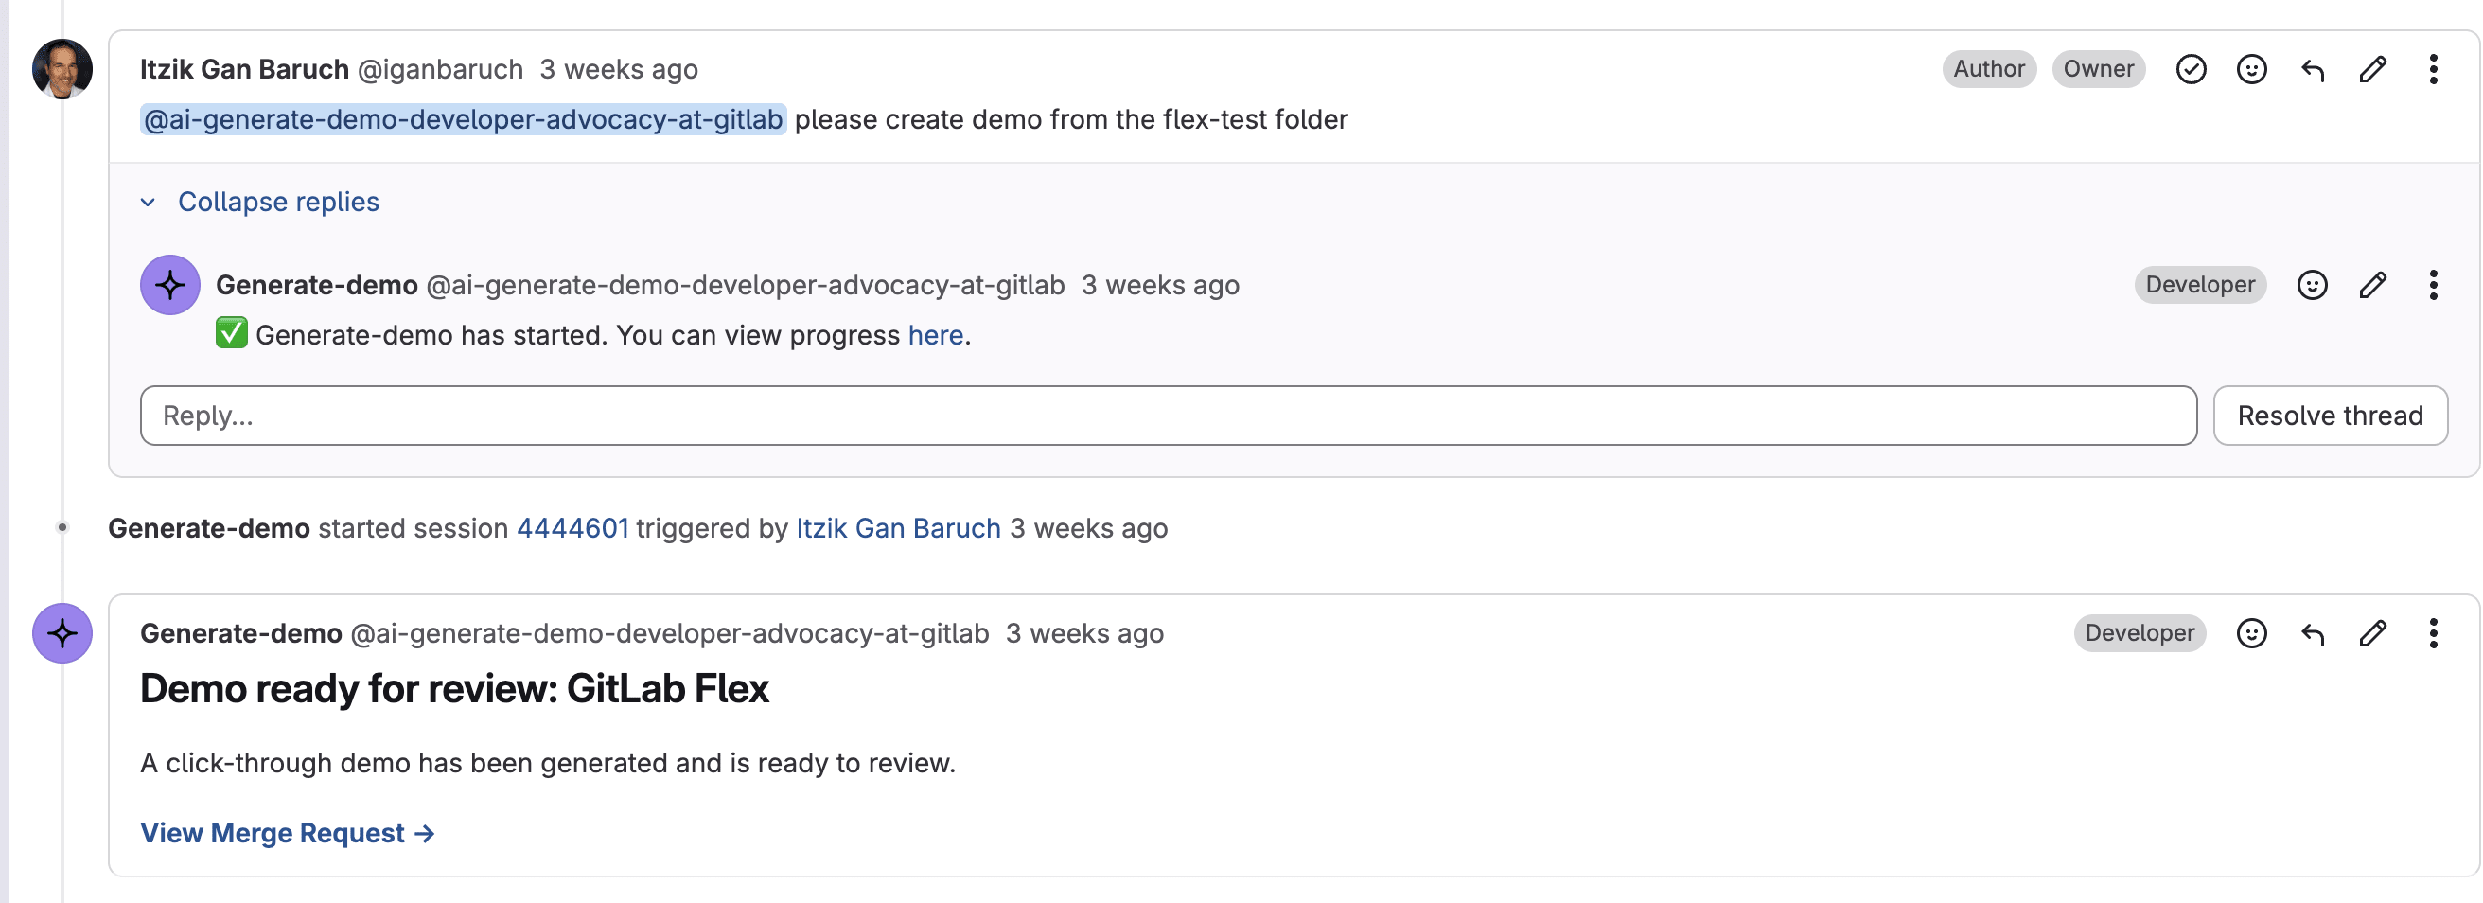Click the 'Collapse replies' link
The width and height of the screenshot is (2483, 903).
pos(278,203)
